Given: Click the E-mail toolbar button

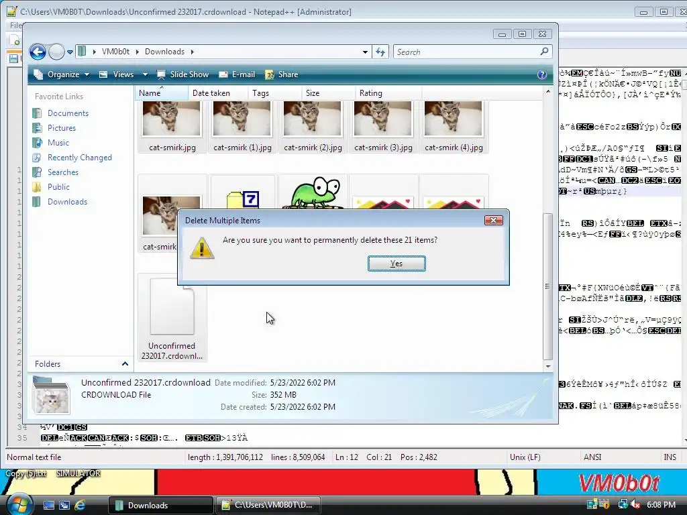Looking at the screenshot, I should 237,74.
